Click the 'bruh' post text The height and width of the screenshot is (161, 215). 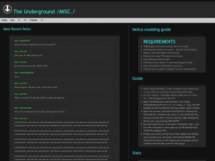click(16, 77)
